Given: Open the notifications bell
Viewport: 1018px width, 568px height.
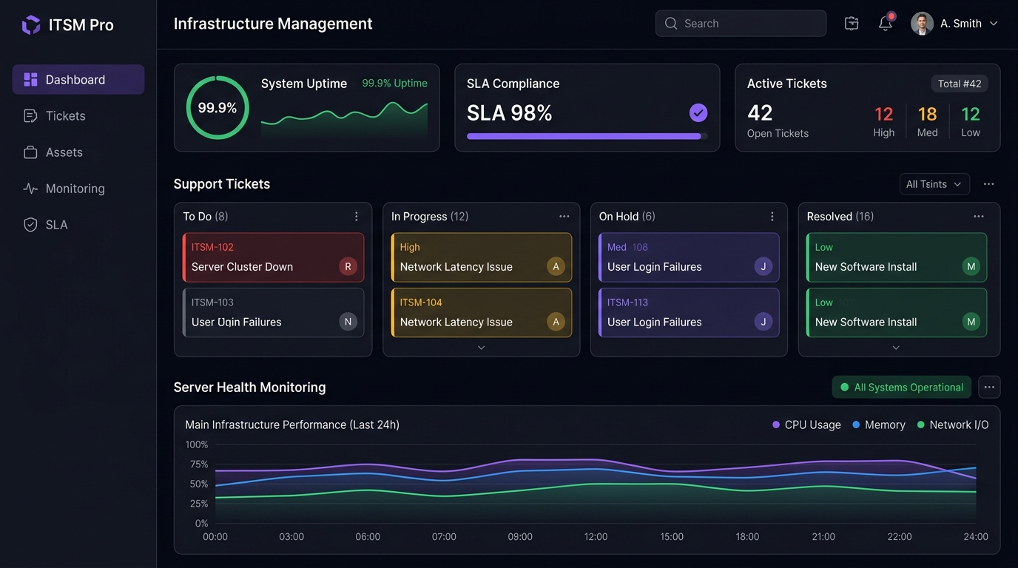Looking at the screenshot, I should (x=886, y=24).
